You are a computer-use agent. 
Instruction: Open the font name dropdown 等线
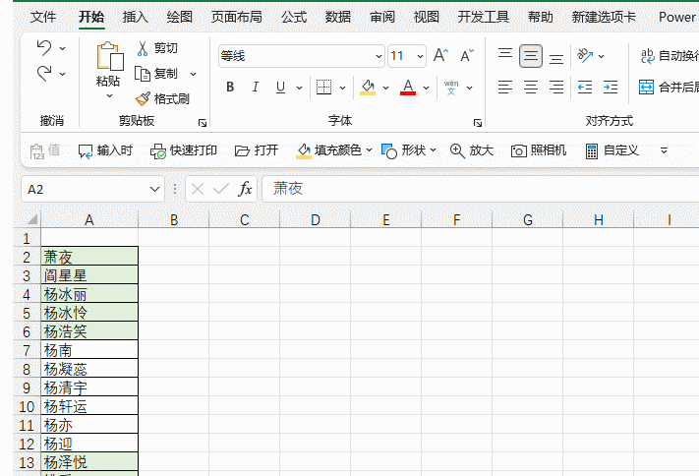(x=379, y=56)
